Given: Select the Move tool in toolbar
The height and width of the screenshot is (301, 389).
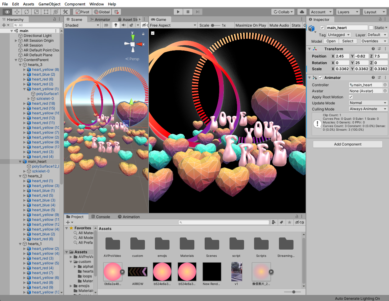Looking at the screenshot, I should [x=17, y=12].
